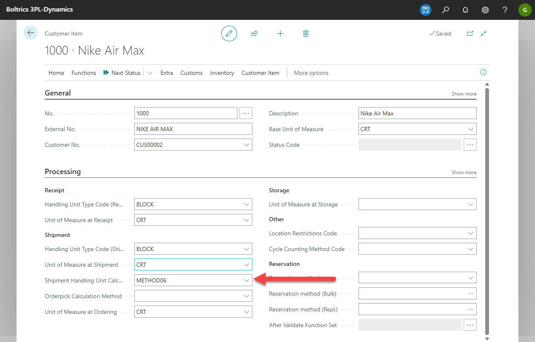Screen dimensions: 535x342
Task: Click Boltrics 3PL-Dynamics title
Action: tap(39, 9)
